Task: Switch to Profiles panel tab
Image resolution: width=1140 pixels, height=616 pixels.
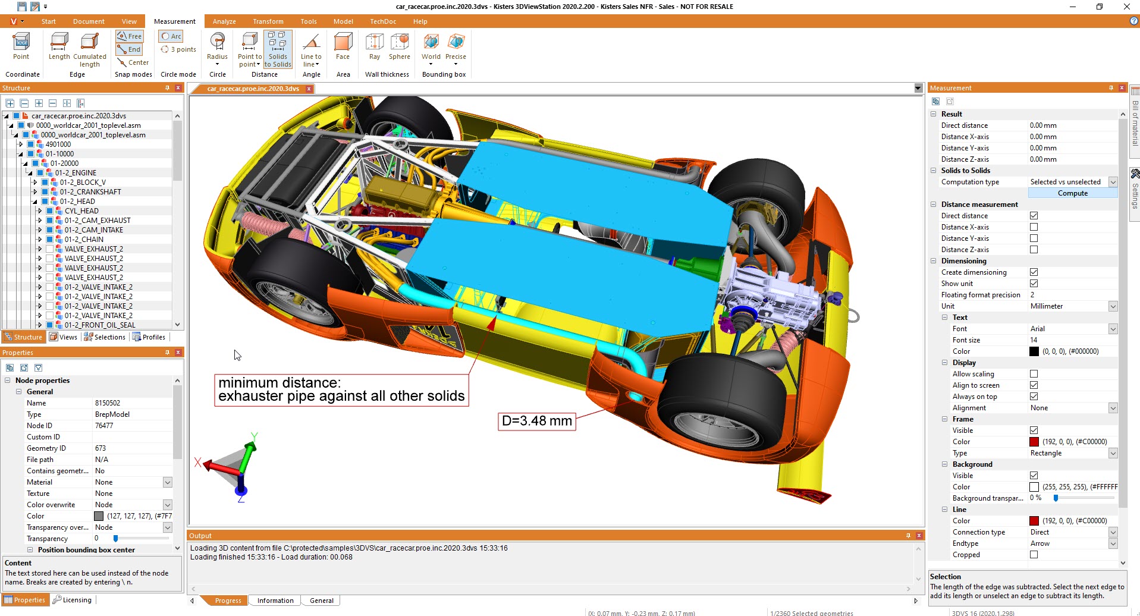Action: (149, 337)
